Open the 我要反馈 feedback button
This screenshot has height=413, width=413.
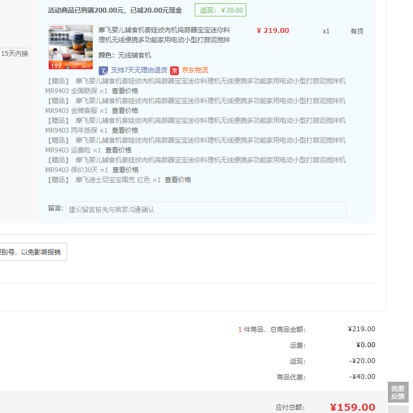(398, 393)
